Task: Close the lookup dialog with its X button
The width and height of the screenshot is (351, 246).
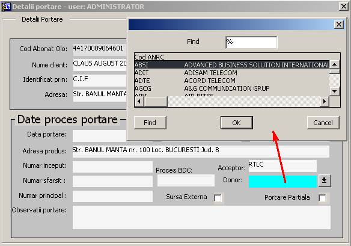Action: pyautogui.click(x=339, y=24)
